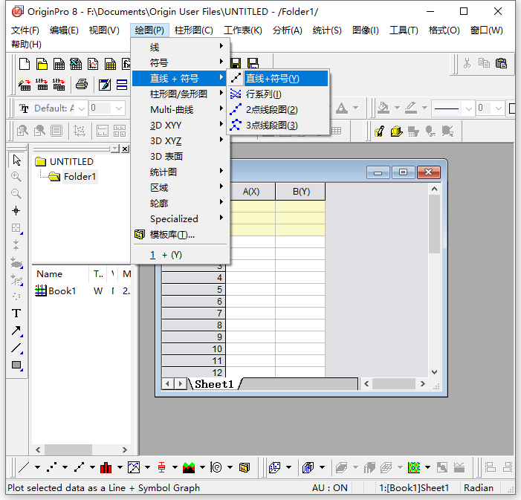
Task: Open the 统计图 submenu
Action: (181, 172)
